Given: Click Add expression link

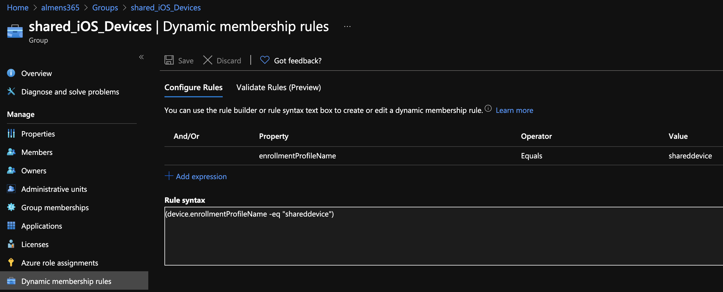Looking at the screenshot, I should 201,177.
